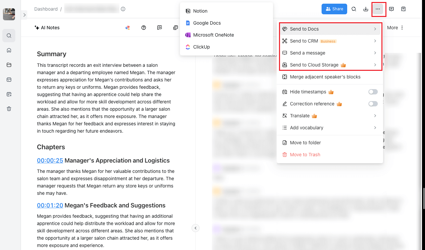The image size is (425, 250).
Task: Toggle the Correction reference switch
Action: tap(373, 104)
